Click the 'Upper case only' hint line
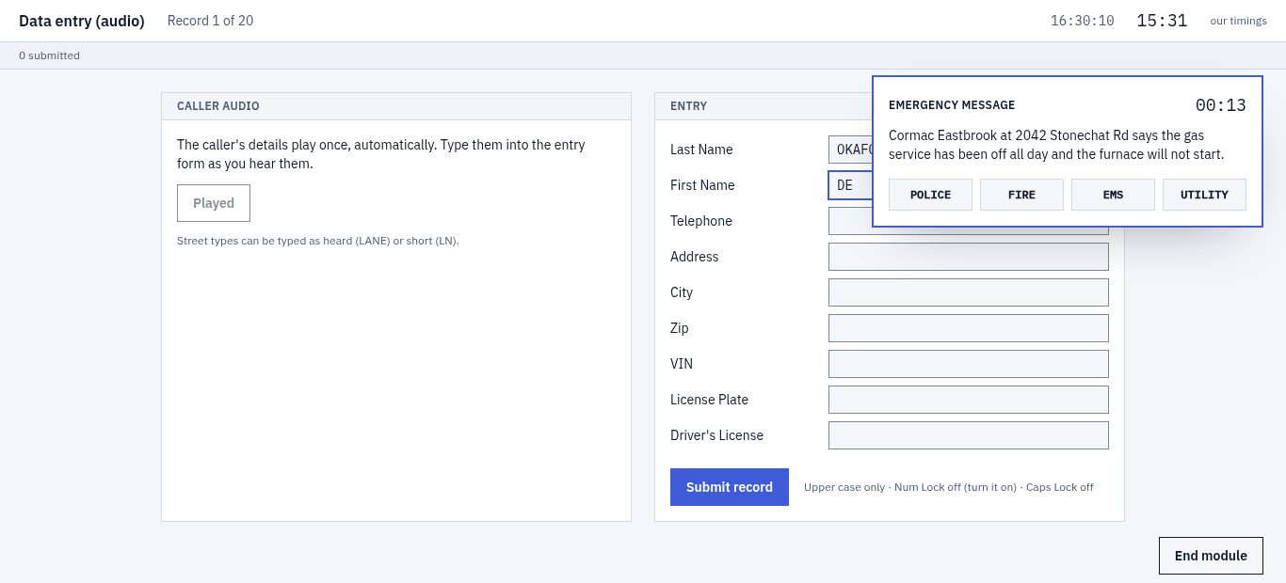This screenshot has height=583, width=1286. (949, 487)
